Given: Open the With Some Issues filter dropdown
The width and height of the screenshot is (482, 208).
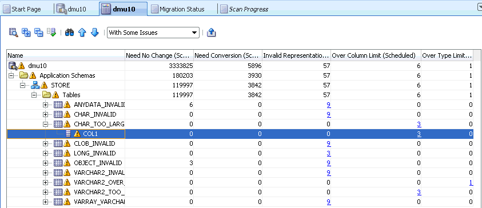Looking at the screenshot, I should (153, 33).
